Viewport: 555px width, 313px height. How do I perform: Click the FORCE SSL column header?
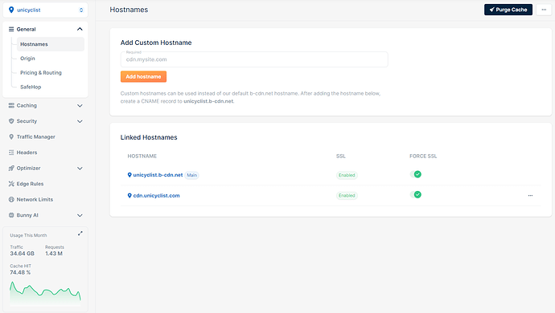pos(423,156)
